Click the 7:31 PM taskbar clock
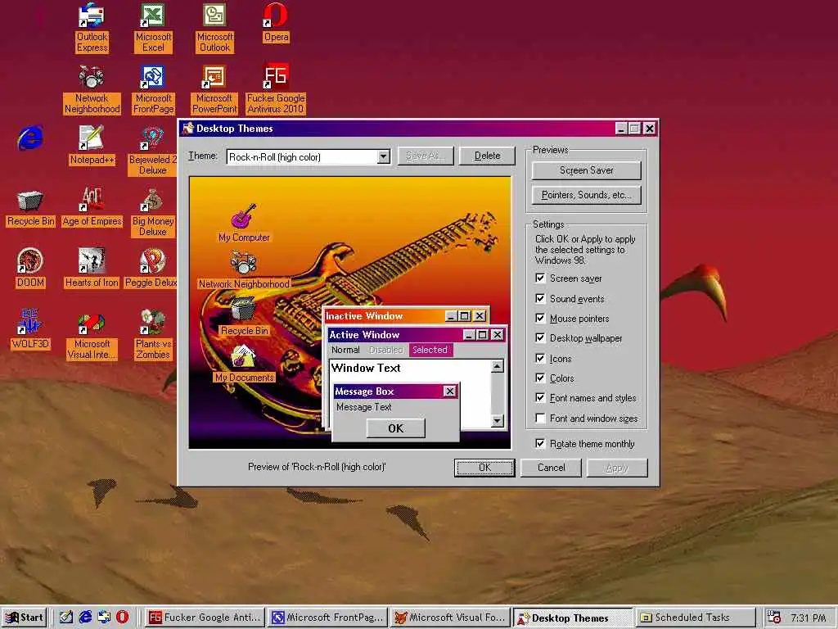 click(x=808, y=618)
